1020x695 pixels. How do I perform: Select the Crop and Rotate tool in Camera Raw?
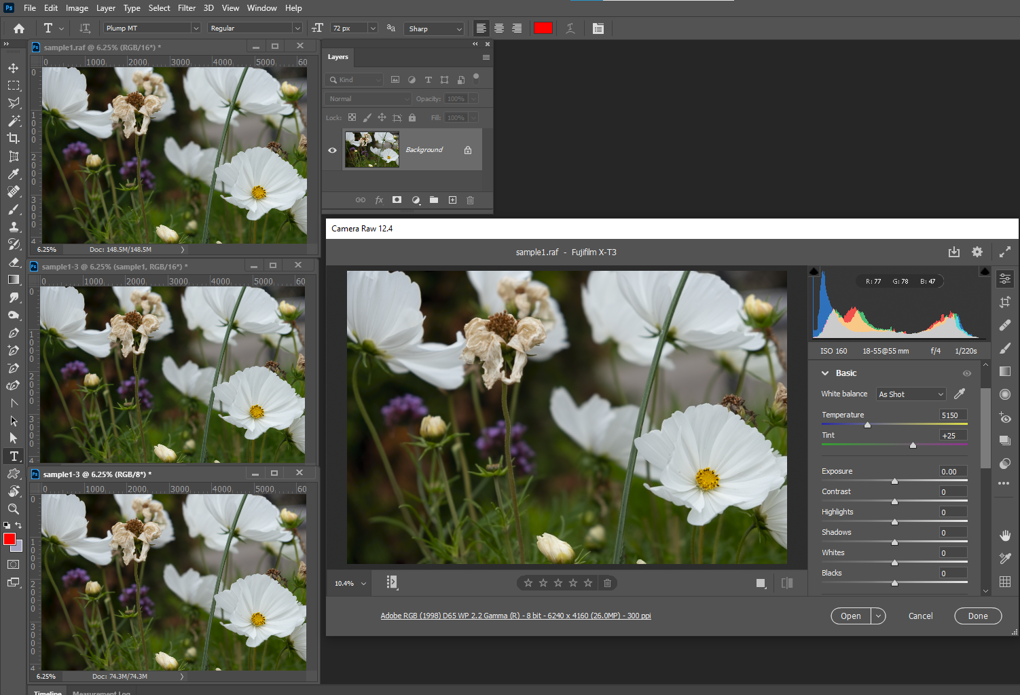(x=1005, y=302)
